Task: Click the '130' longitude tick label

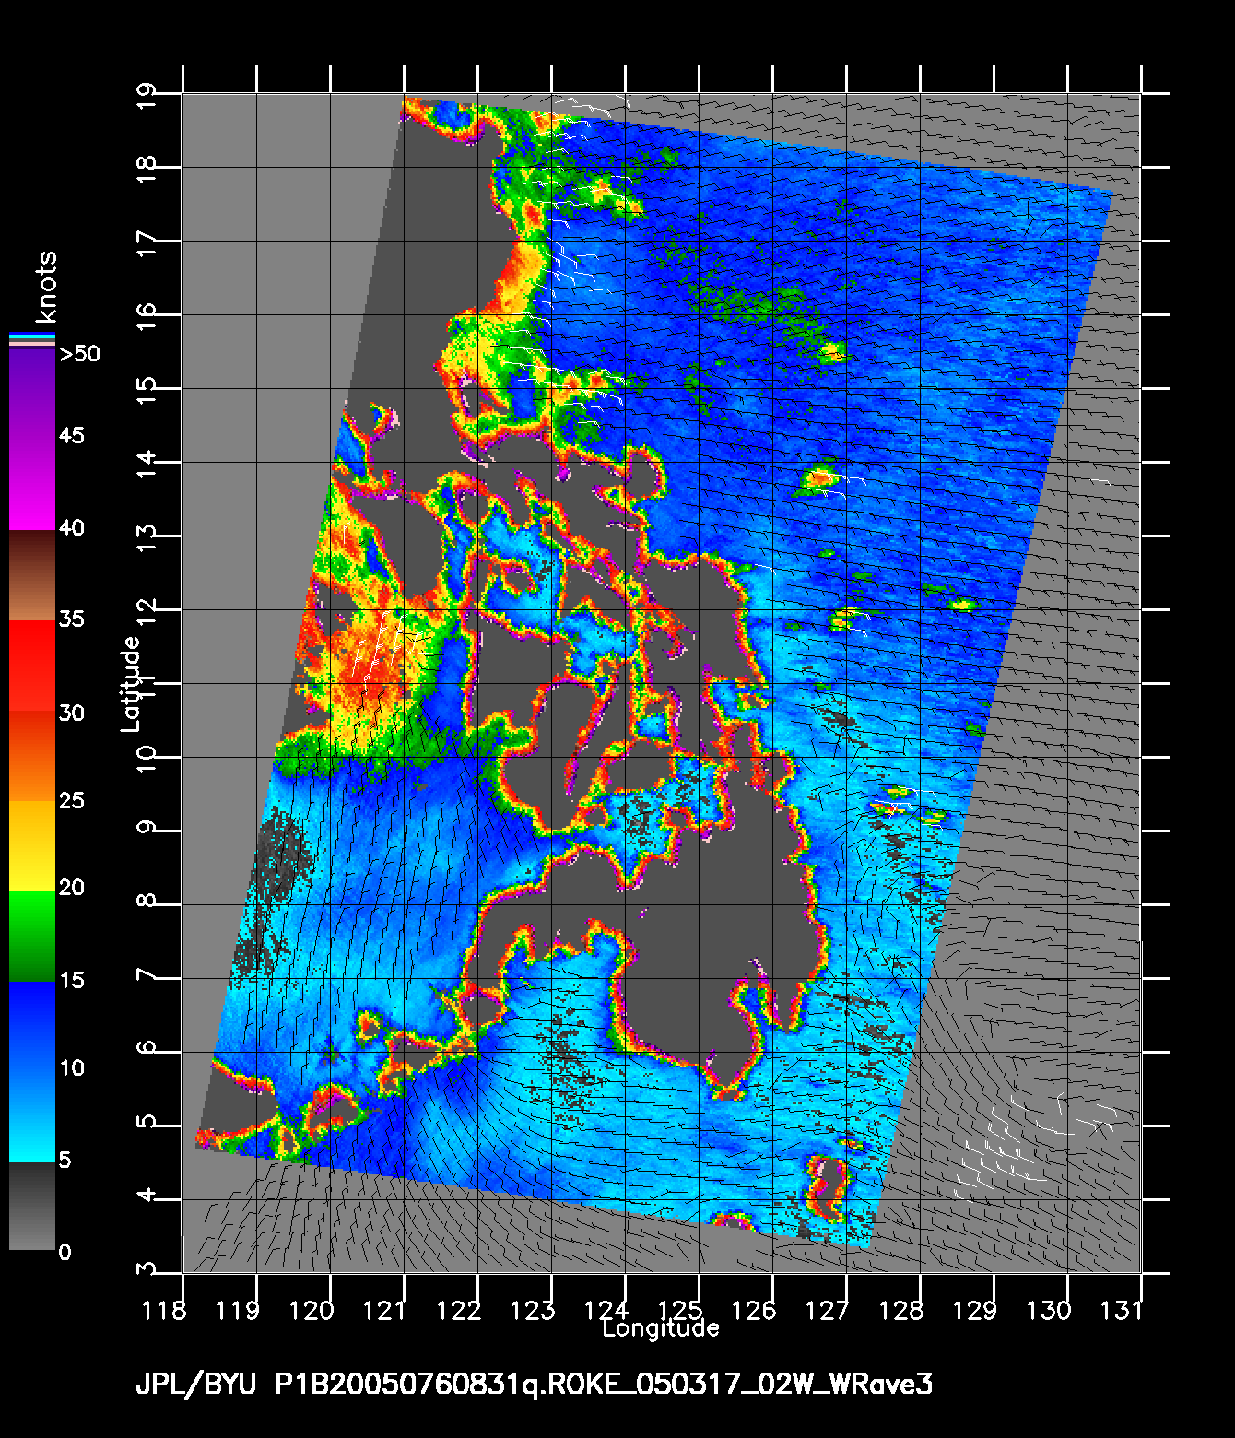Action: (x=1049, y=1310)
